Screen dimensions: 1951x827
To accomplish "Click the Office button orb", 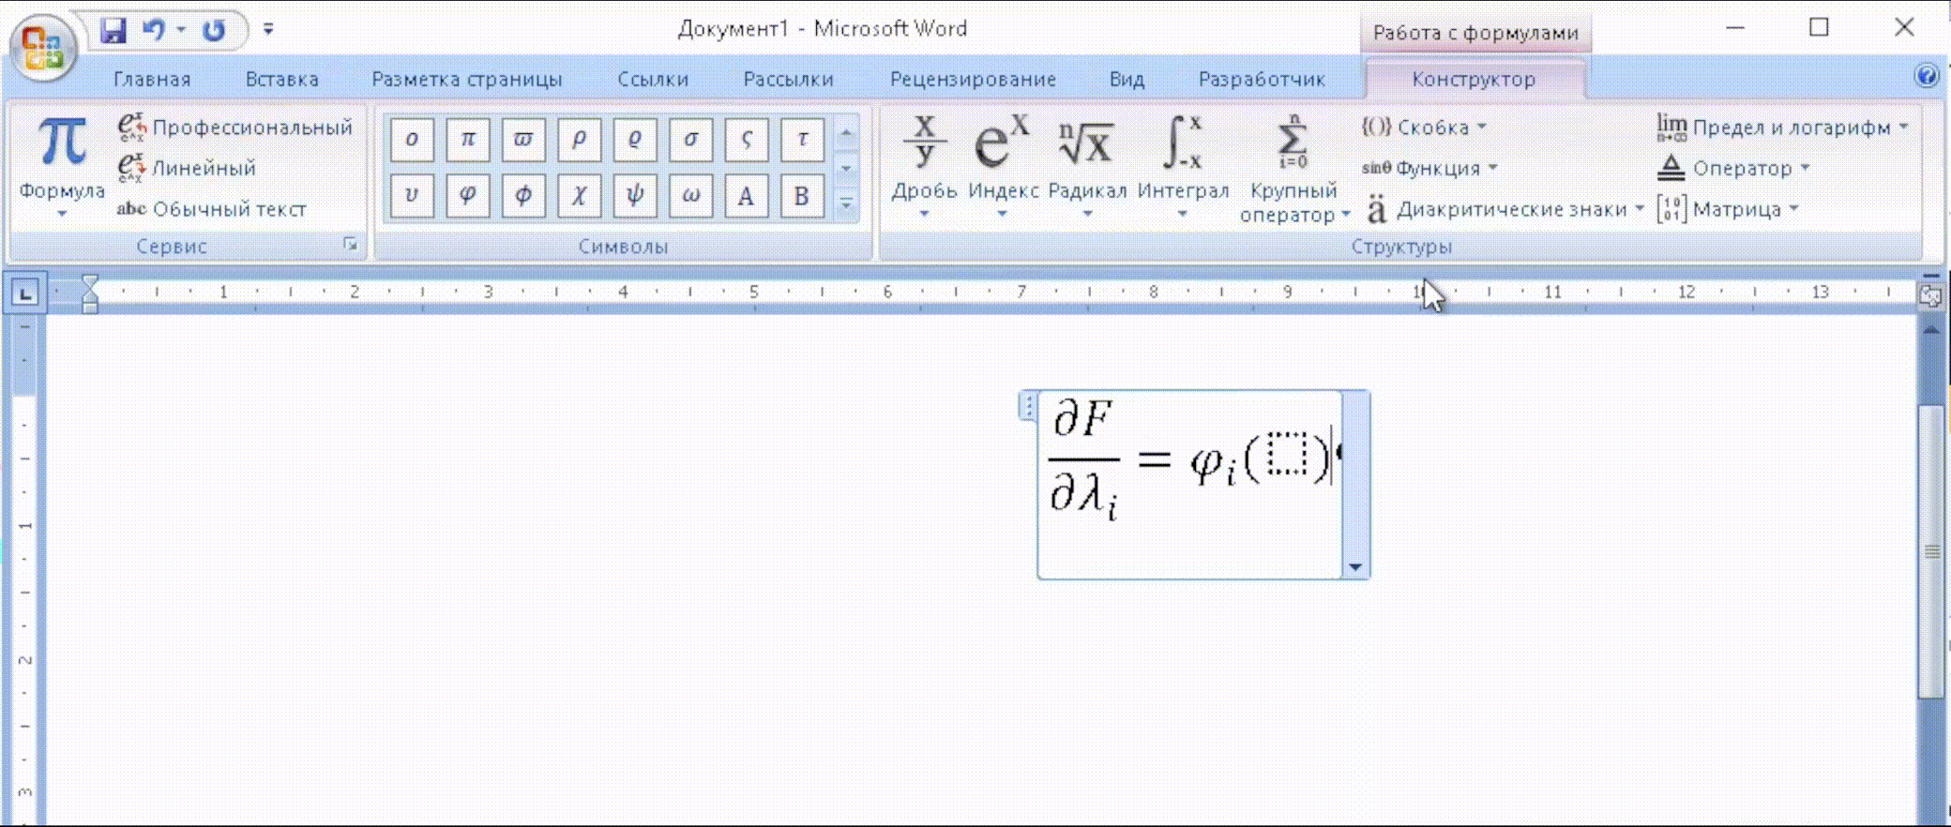I will click(43, 47).
